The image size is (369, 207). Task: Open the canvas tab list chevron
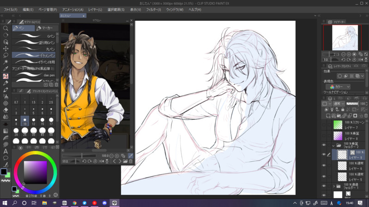point(315,16)
